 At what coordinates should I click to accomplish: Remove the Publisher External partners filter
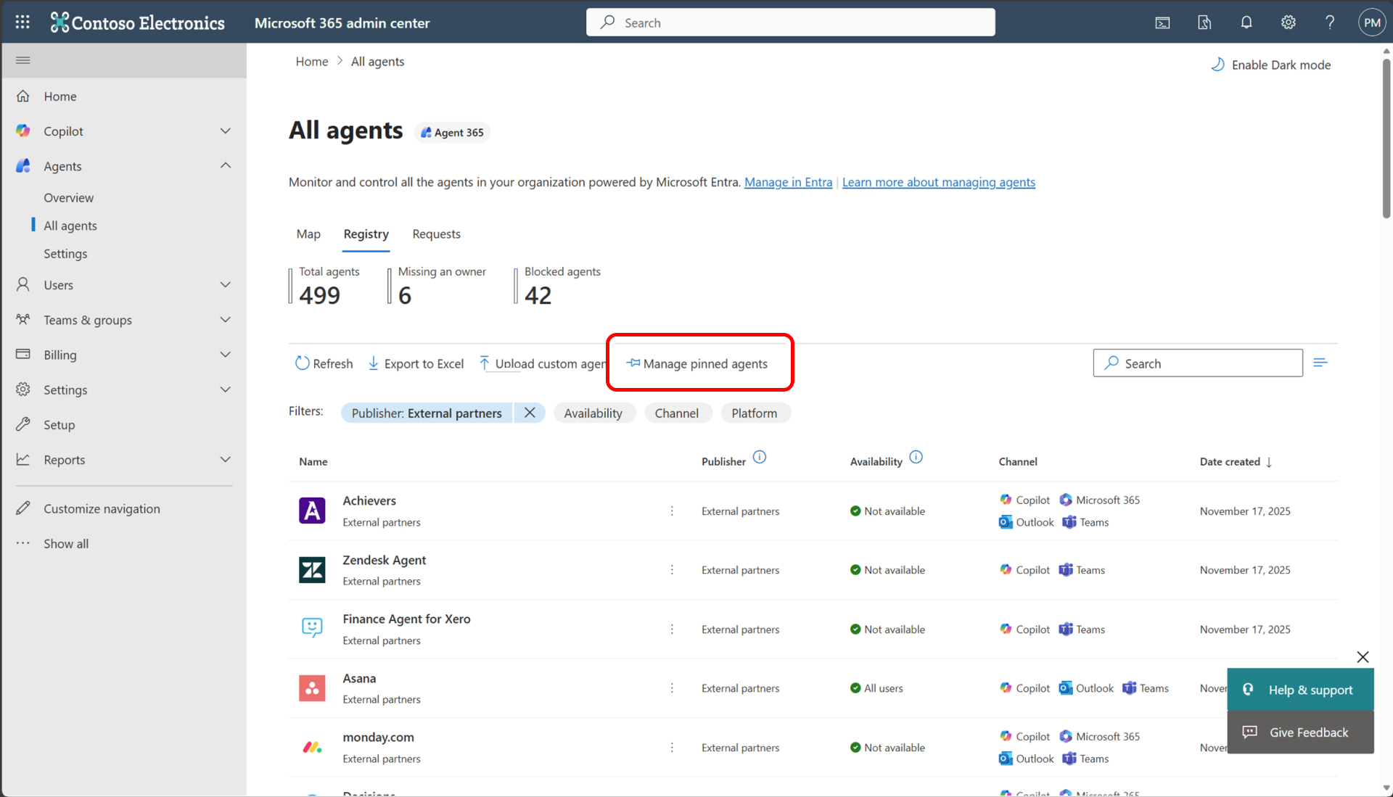[x=530, y=413]
